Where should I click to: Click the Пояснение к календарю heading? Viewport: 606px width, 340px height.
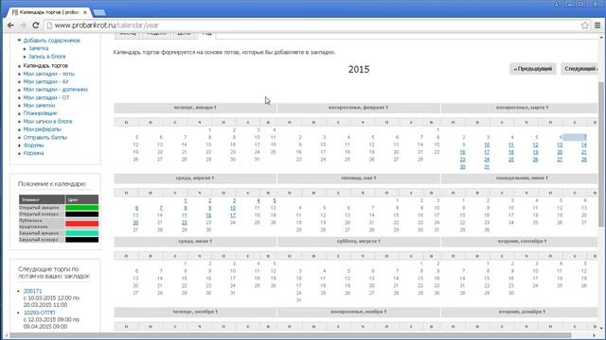(x=52, y=184)
